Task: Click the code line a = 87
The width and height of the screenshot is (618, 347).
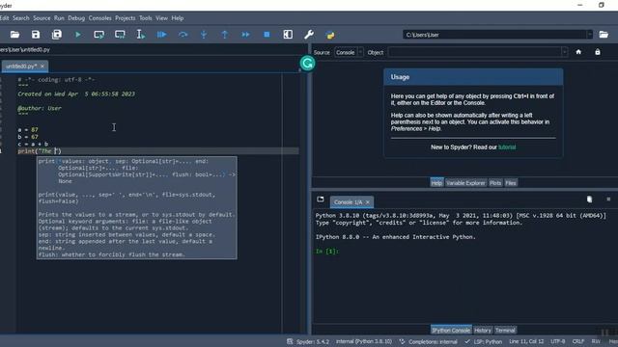Action: [x=28, y=129]
